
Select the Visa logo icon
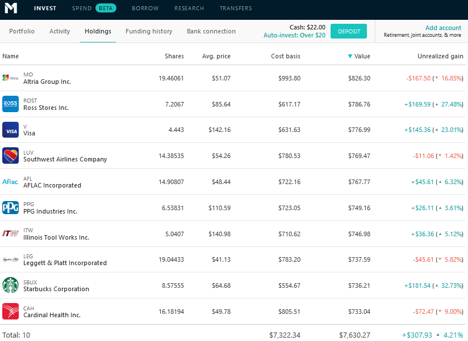tap(10, 130)
